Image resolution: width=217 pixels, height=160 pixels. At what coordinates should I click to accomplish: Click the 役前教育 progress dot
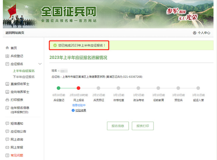(x=158, y=88)
